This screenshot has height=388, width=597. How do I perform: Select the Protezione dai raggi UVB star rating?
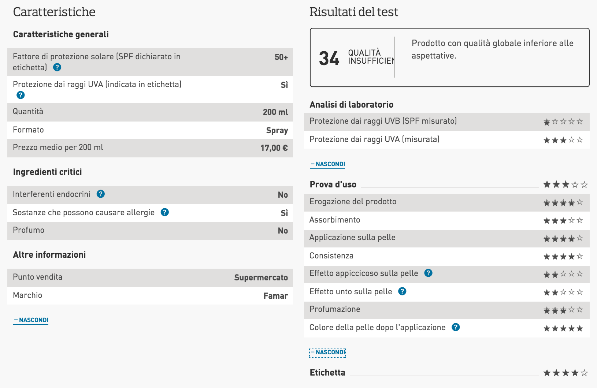click(563, 122)
